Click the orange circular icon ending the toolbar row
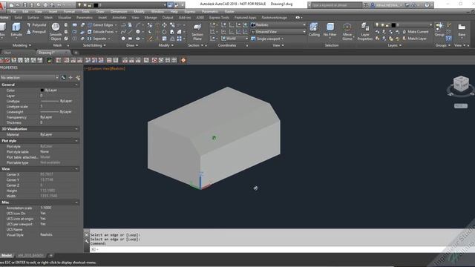Viewport: 475px width, 267px height. [x=183, y=60]
